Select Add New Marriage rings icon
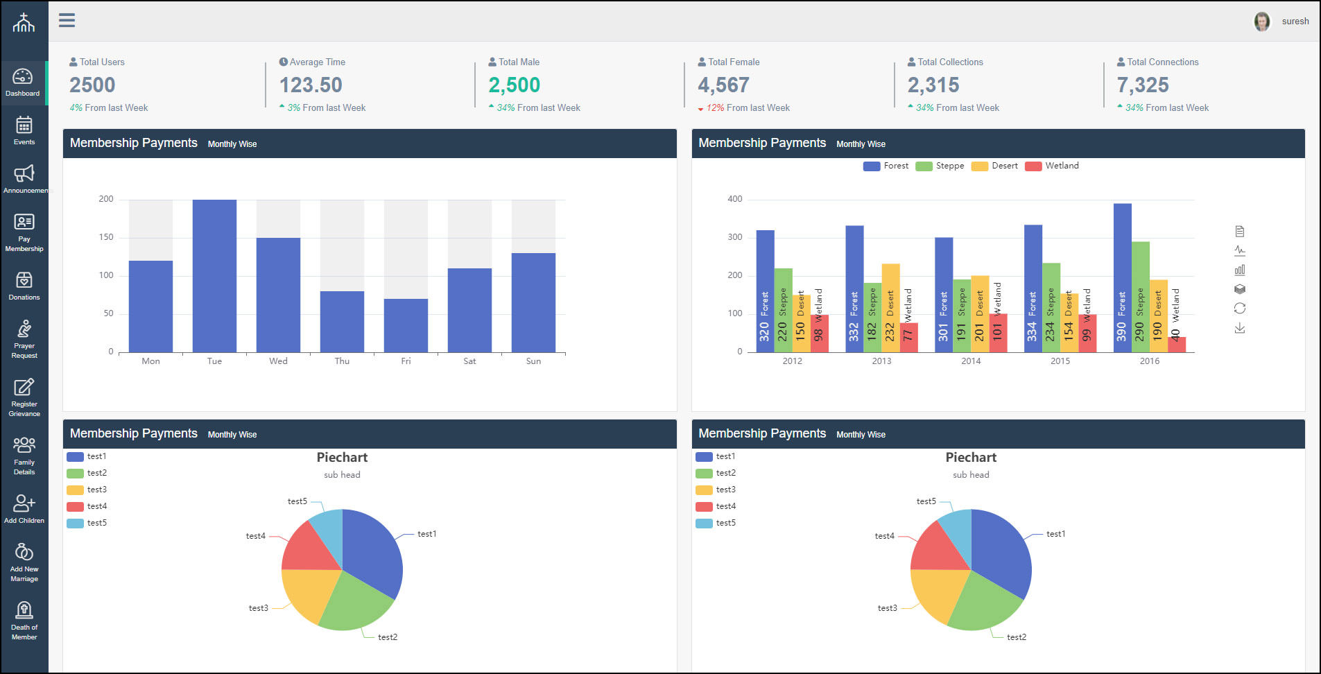 pos(24,552)
